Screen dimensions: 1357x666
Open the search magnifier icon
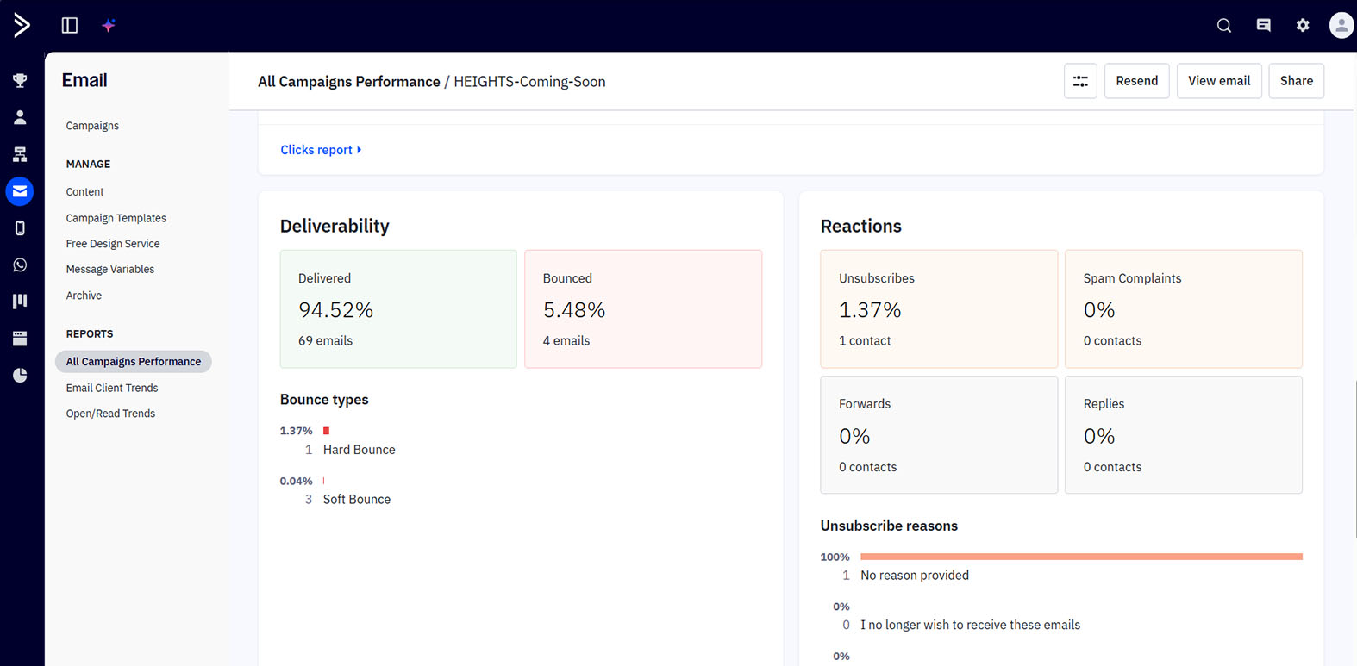point(1224,26)
